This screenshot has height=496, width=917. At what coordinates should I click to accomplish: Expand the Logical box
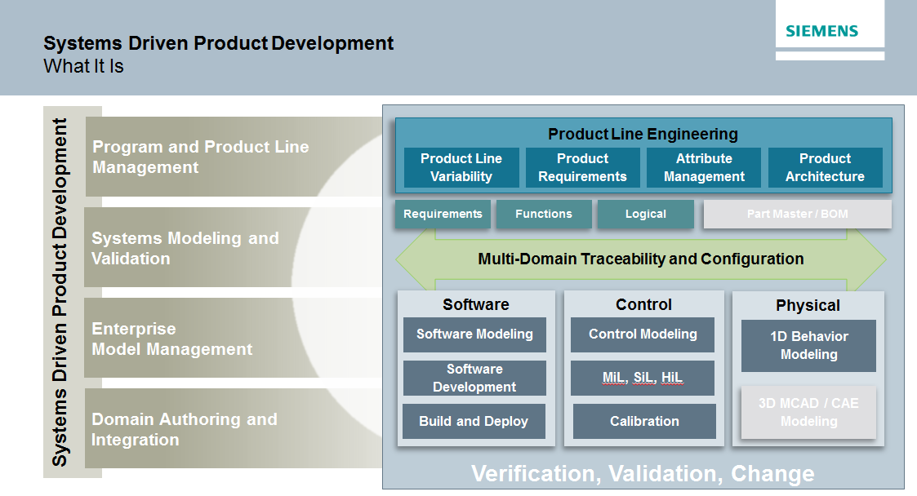pyautogui.click(x=645, y=214)
